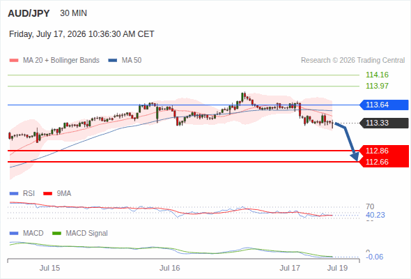Click the RSI value 40.23
Screen dimensions: 411x279
(x=375, y=215)
